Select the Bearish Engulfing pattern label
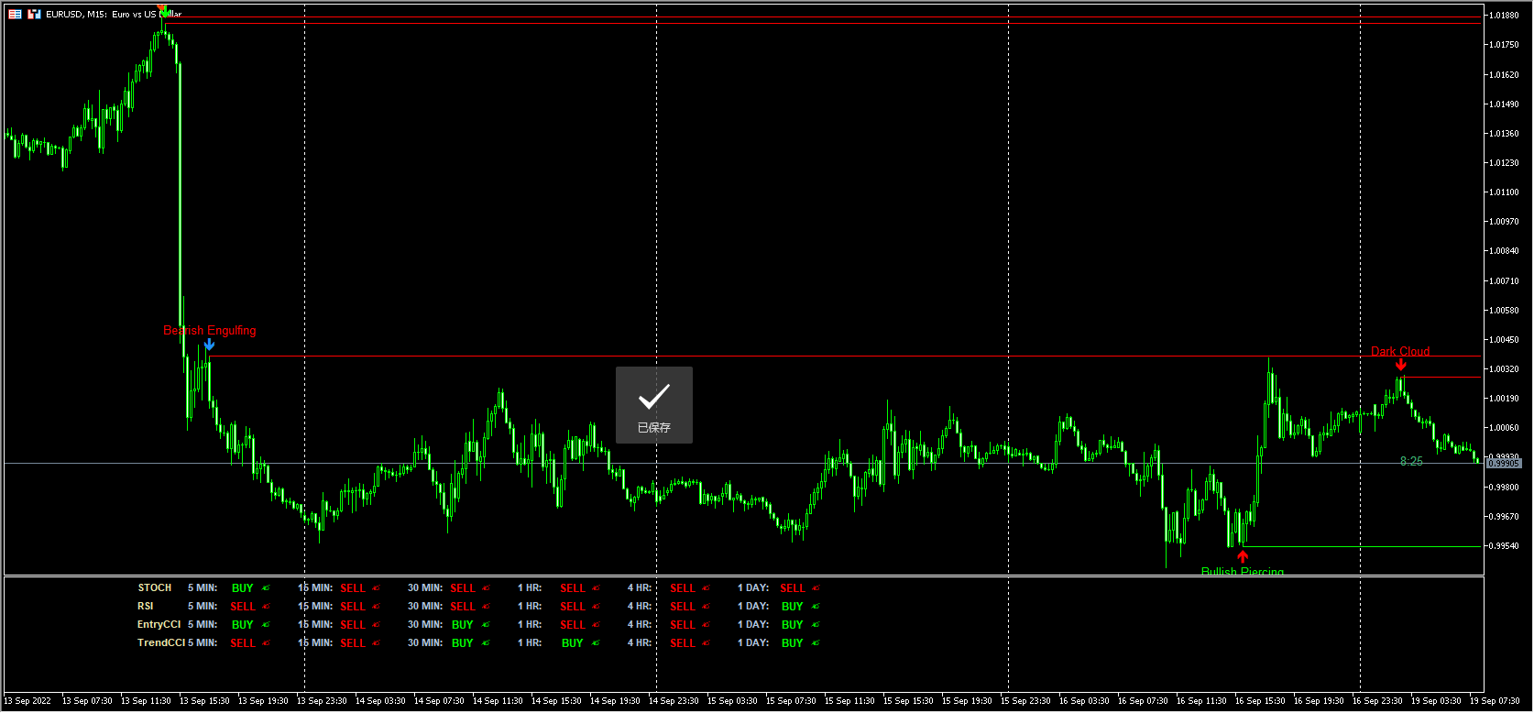The width and height of the screenshot is (1534, 713). [x=210, y=331]
